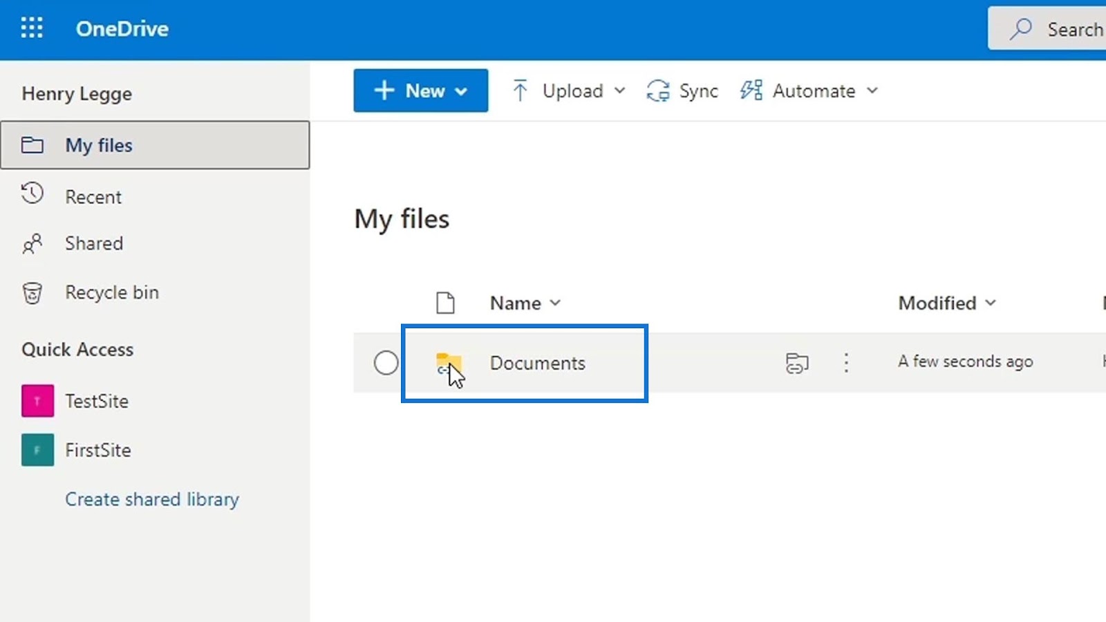Click the My files folder icon

pyautogui.click(x=32, y=145)
